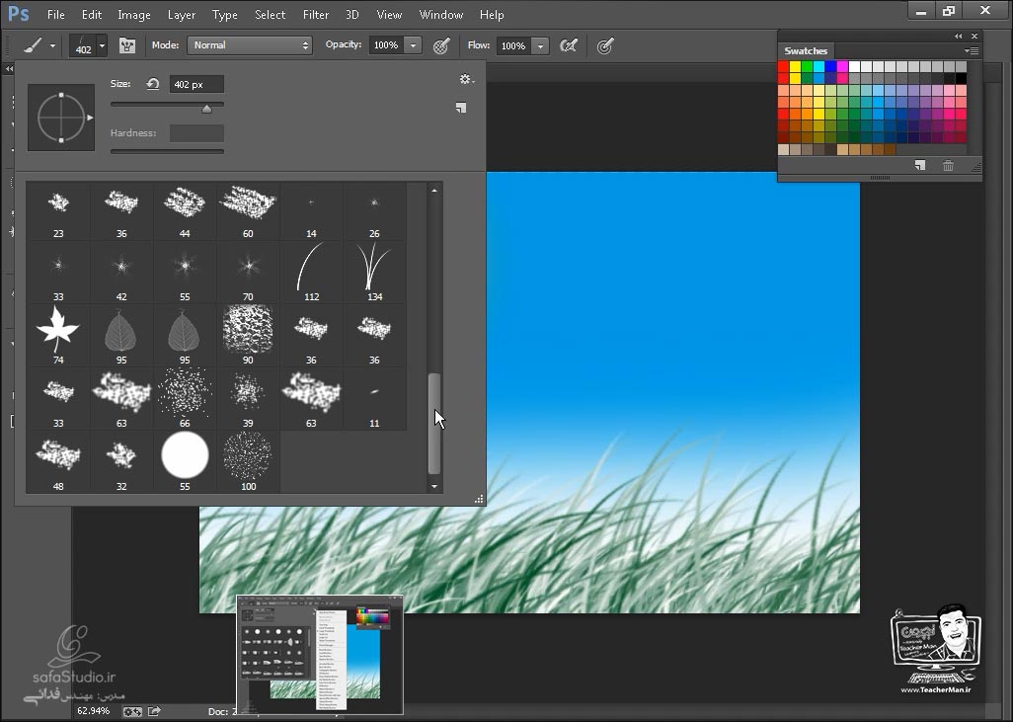1013x722 pixels.
Task: Expand the Brush tool preset dropdown arrow
Action: pyautogui.click(x=52, y=45)
